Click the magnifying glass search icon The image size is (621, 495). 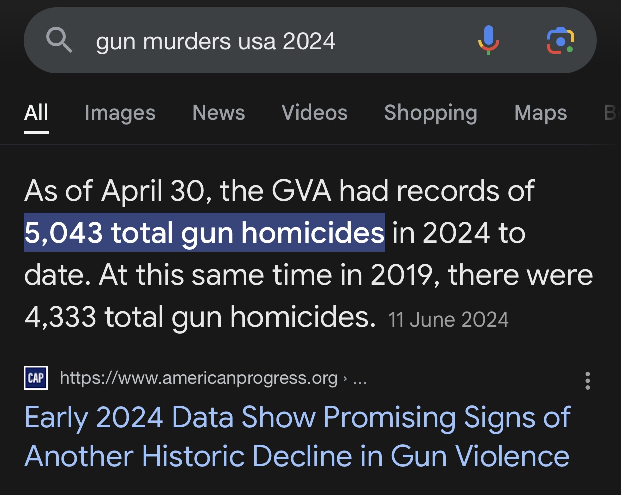tap(59, 40)
